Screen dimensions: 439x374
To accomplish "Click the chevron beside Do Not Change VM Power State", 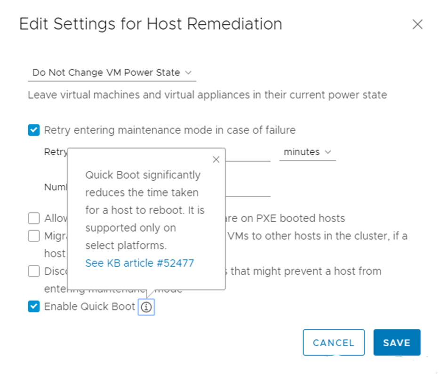I will point(188,72).
